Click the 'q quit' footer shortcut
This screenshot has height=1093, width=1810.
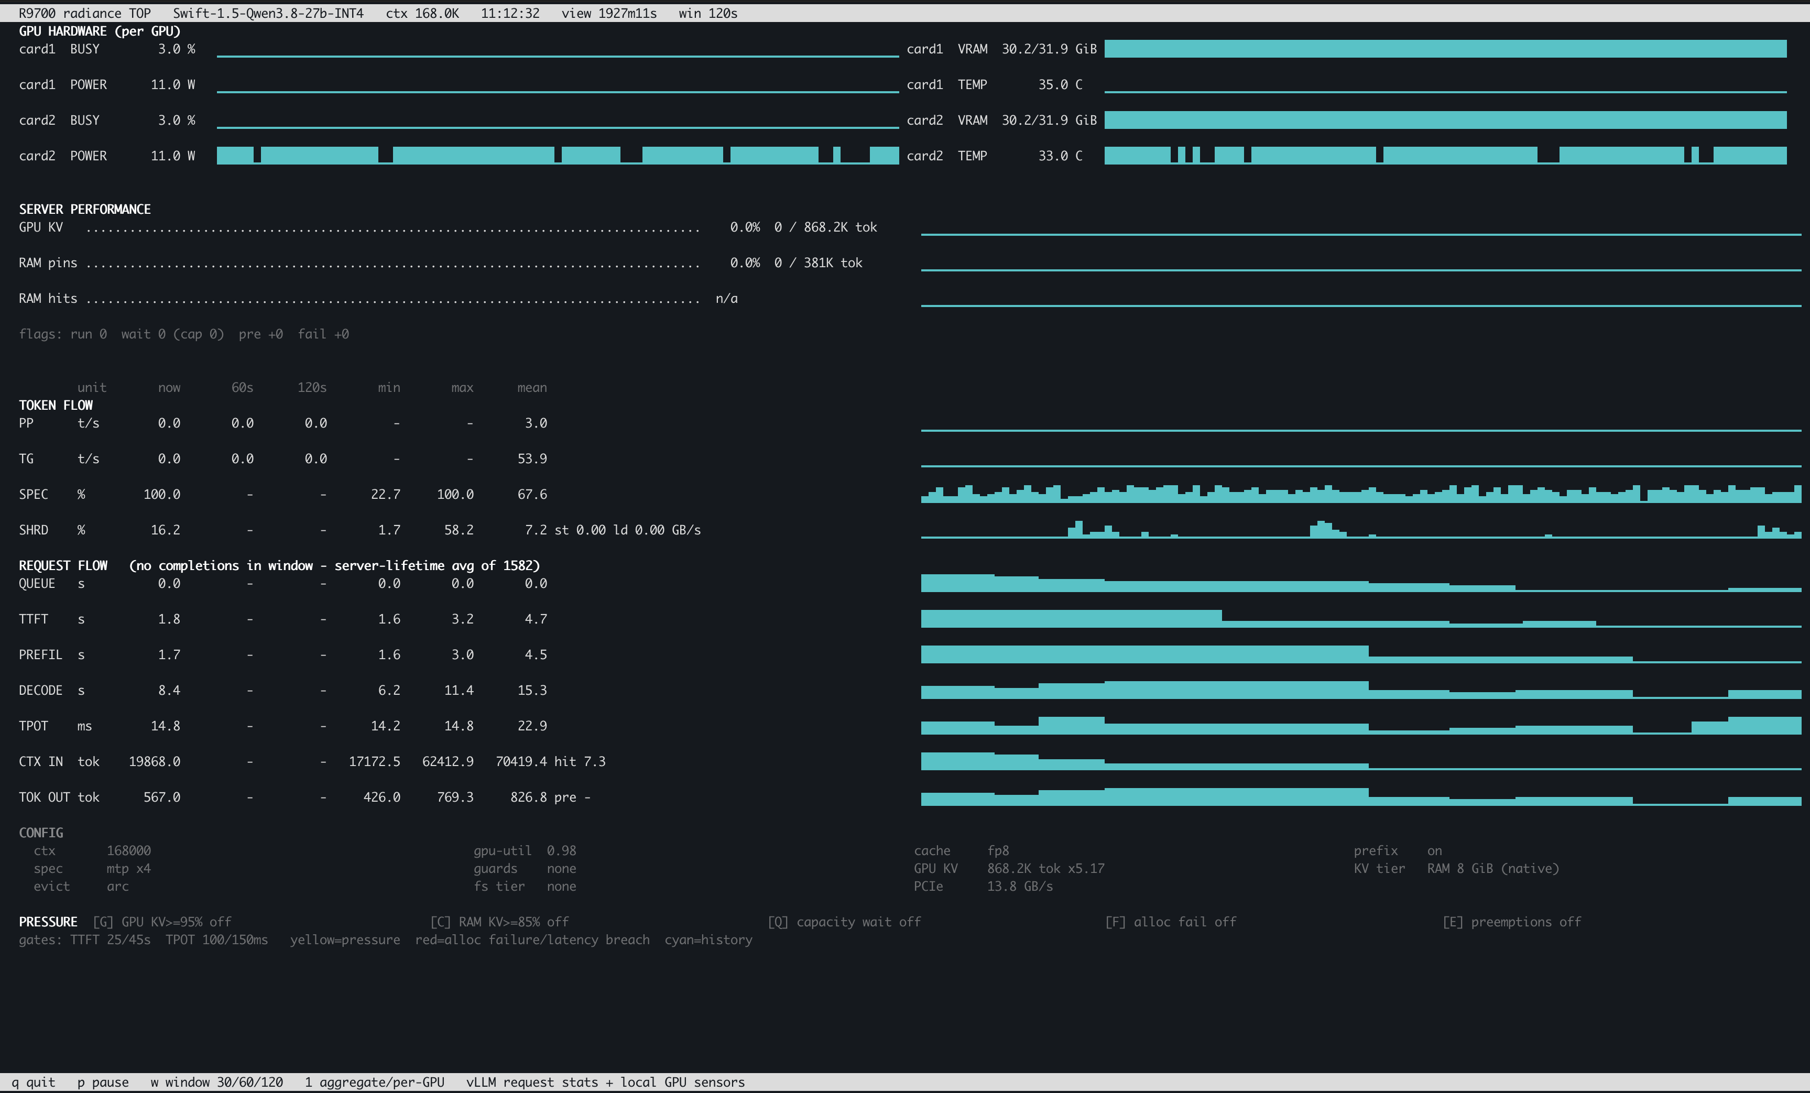pyautogui.click(x=33, y=1082)
